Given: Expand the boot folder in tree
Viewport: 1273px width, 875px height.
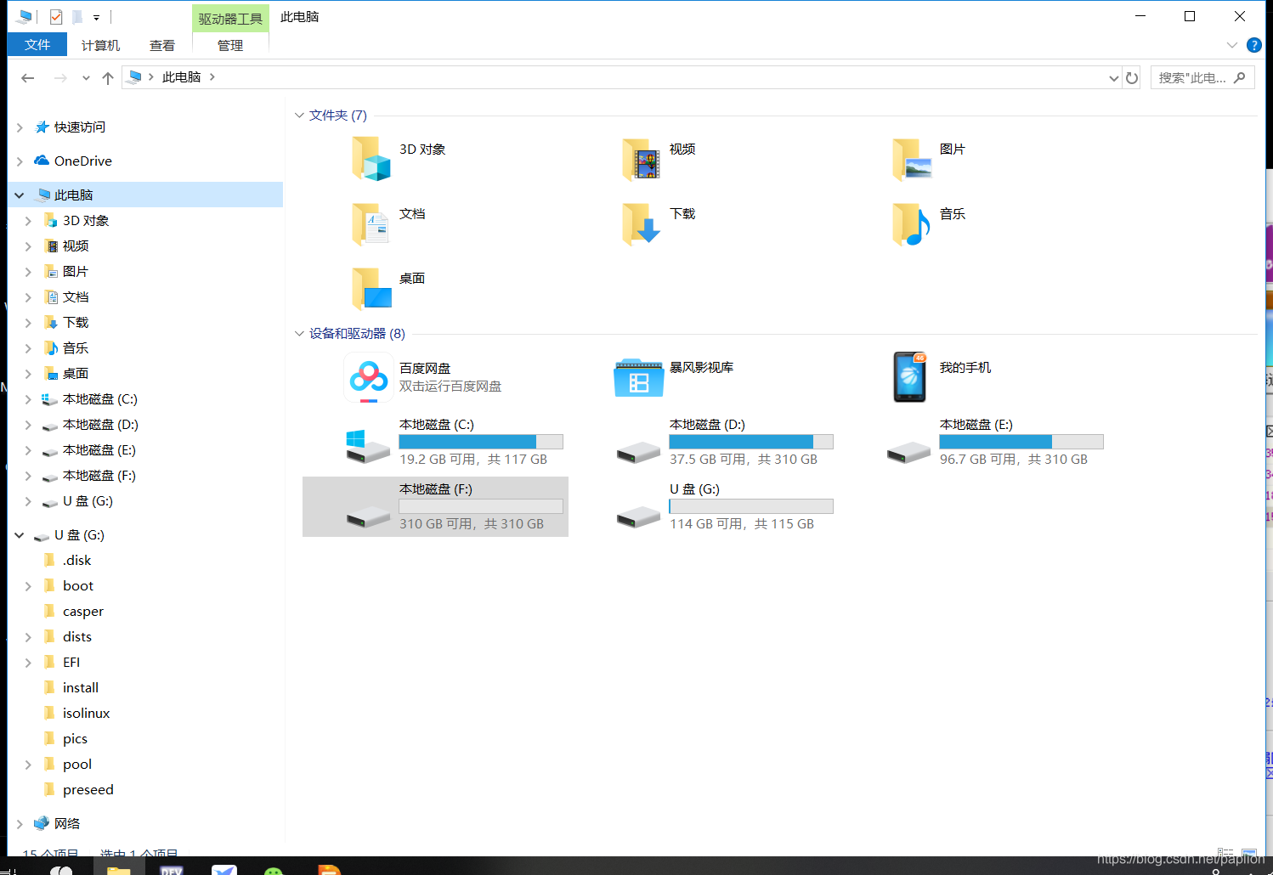Looking at the screenshot, I should pyautogui.click(x=28, y=586).
